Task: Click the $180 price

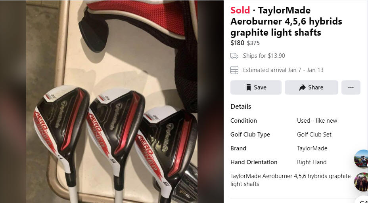Action: pos(237,43)
